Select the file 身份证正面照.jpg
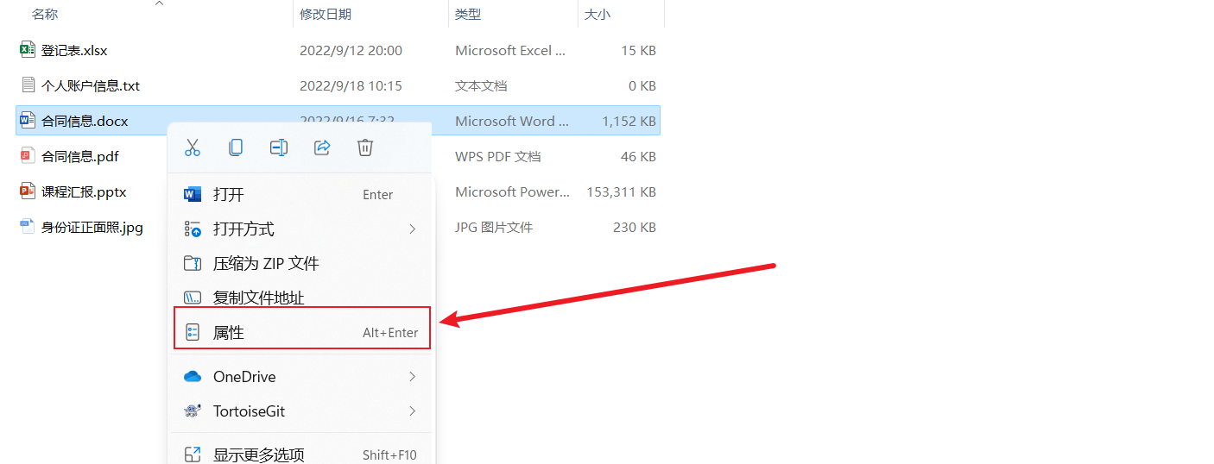This screenshot has width=1214, height=464. [x=92, y=227]
